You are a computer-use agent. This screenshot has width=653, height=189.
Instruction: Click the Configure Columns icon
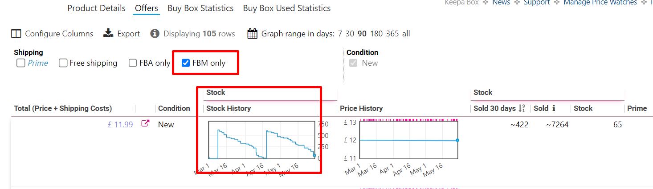pyautogui.click(x=16, y=34)
